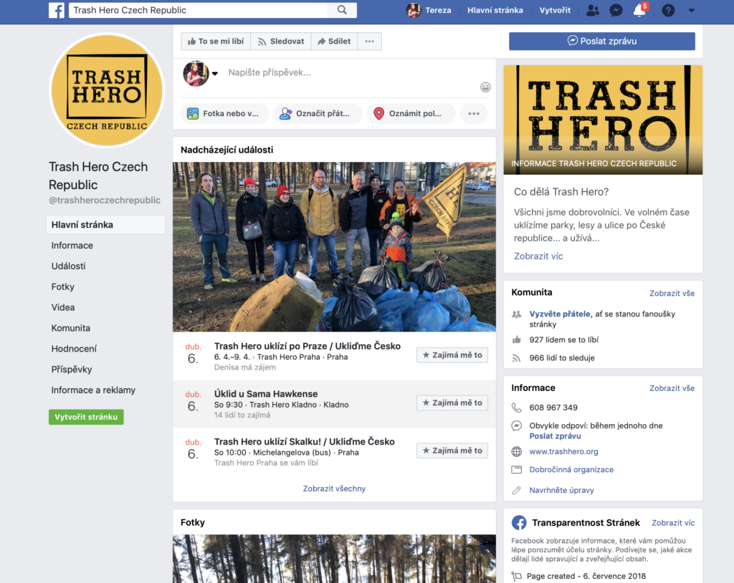Open Dobročinná organizace category link
Viewport: 734px width, 583px height.
(x=571, y=469)
